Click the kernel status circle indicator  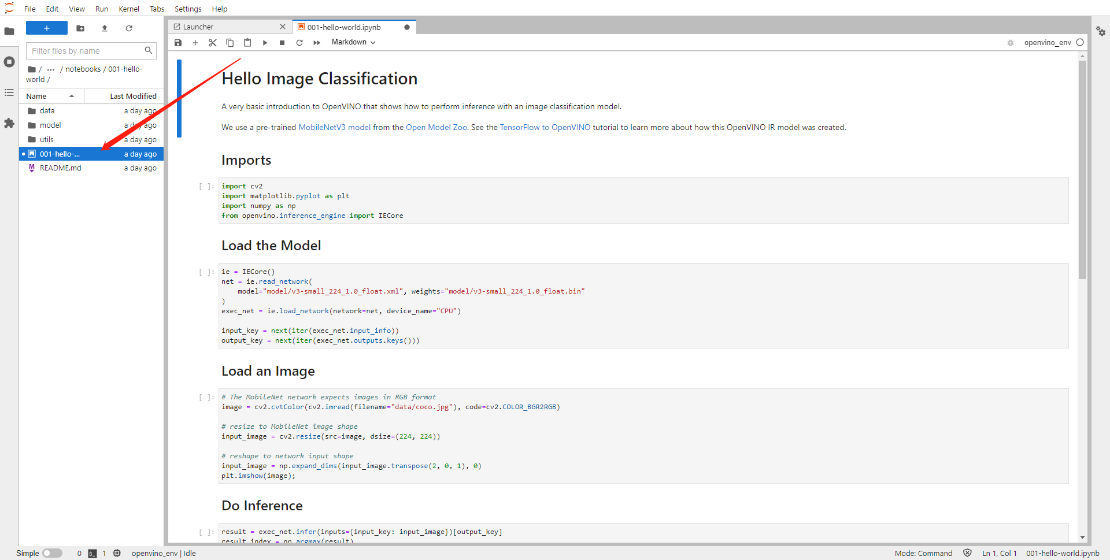(1080, 42)
